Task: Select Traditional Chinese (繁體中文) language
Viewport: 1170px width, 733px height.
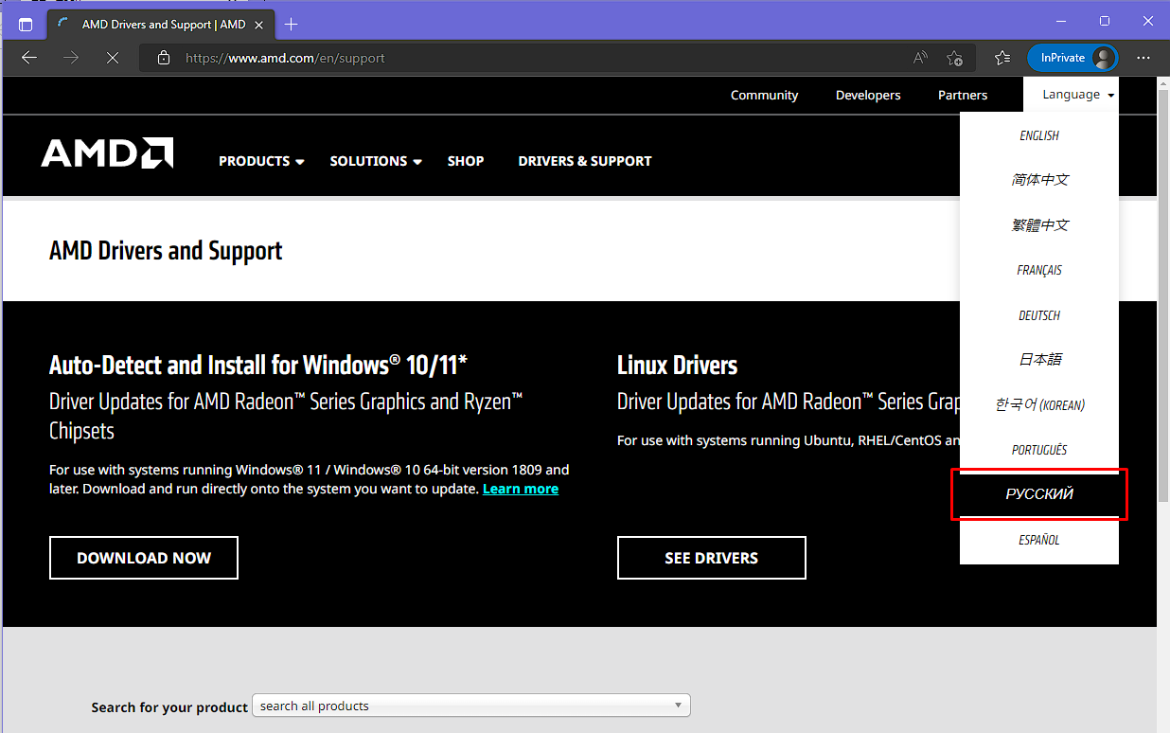Action: (1039, 225)
